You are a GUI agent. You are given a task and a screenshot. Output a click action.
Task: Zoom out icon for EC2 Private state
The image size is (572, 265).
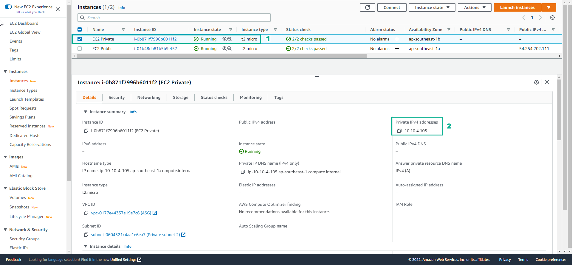pyautogui.click(x=230, y=39)
